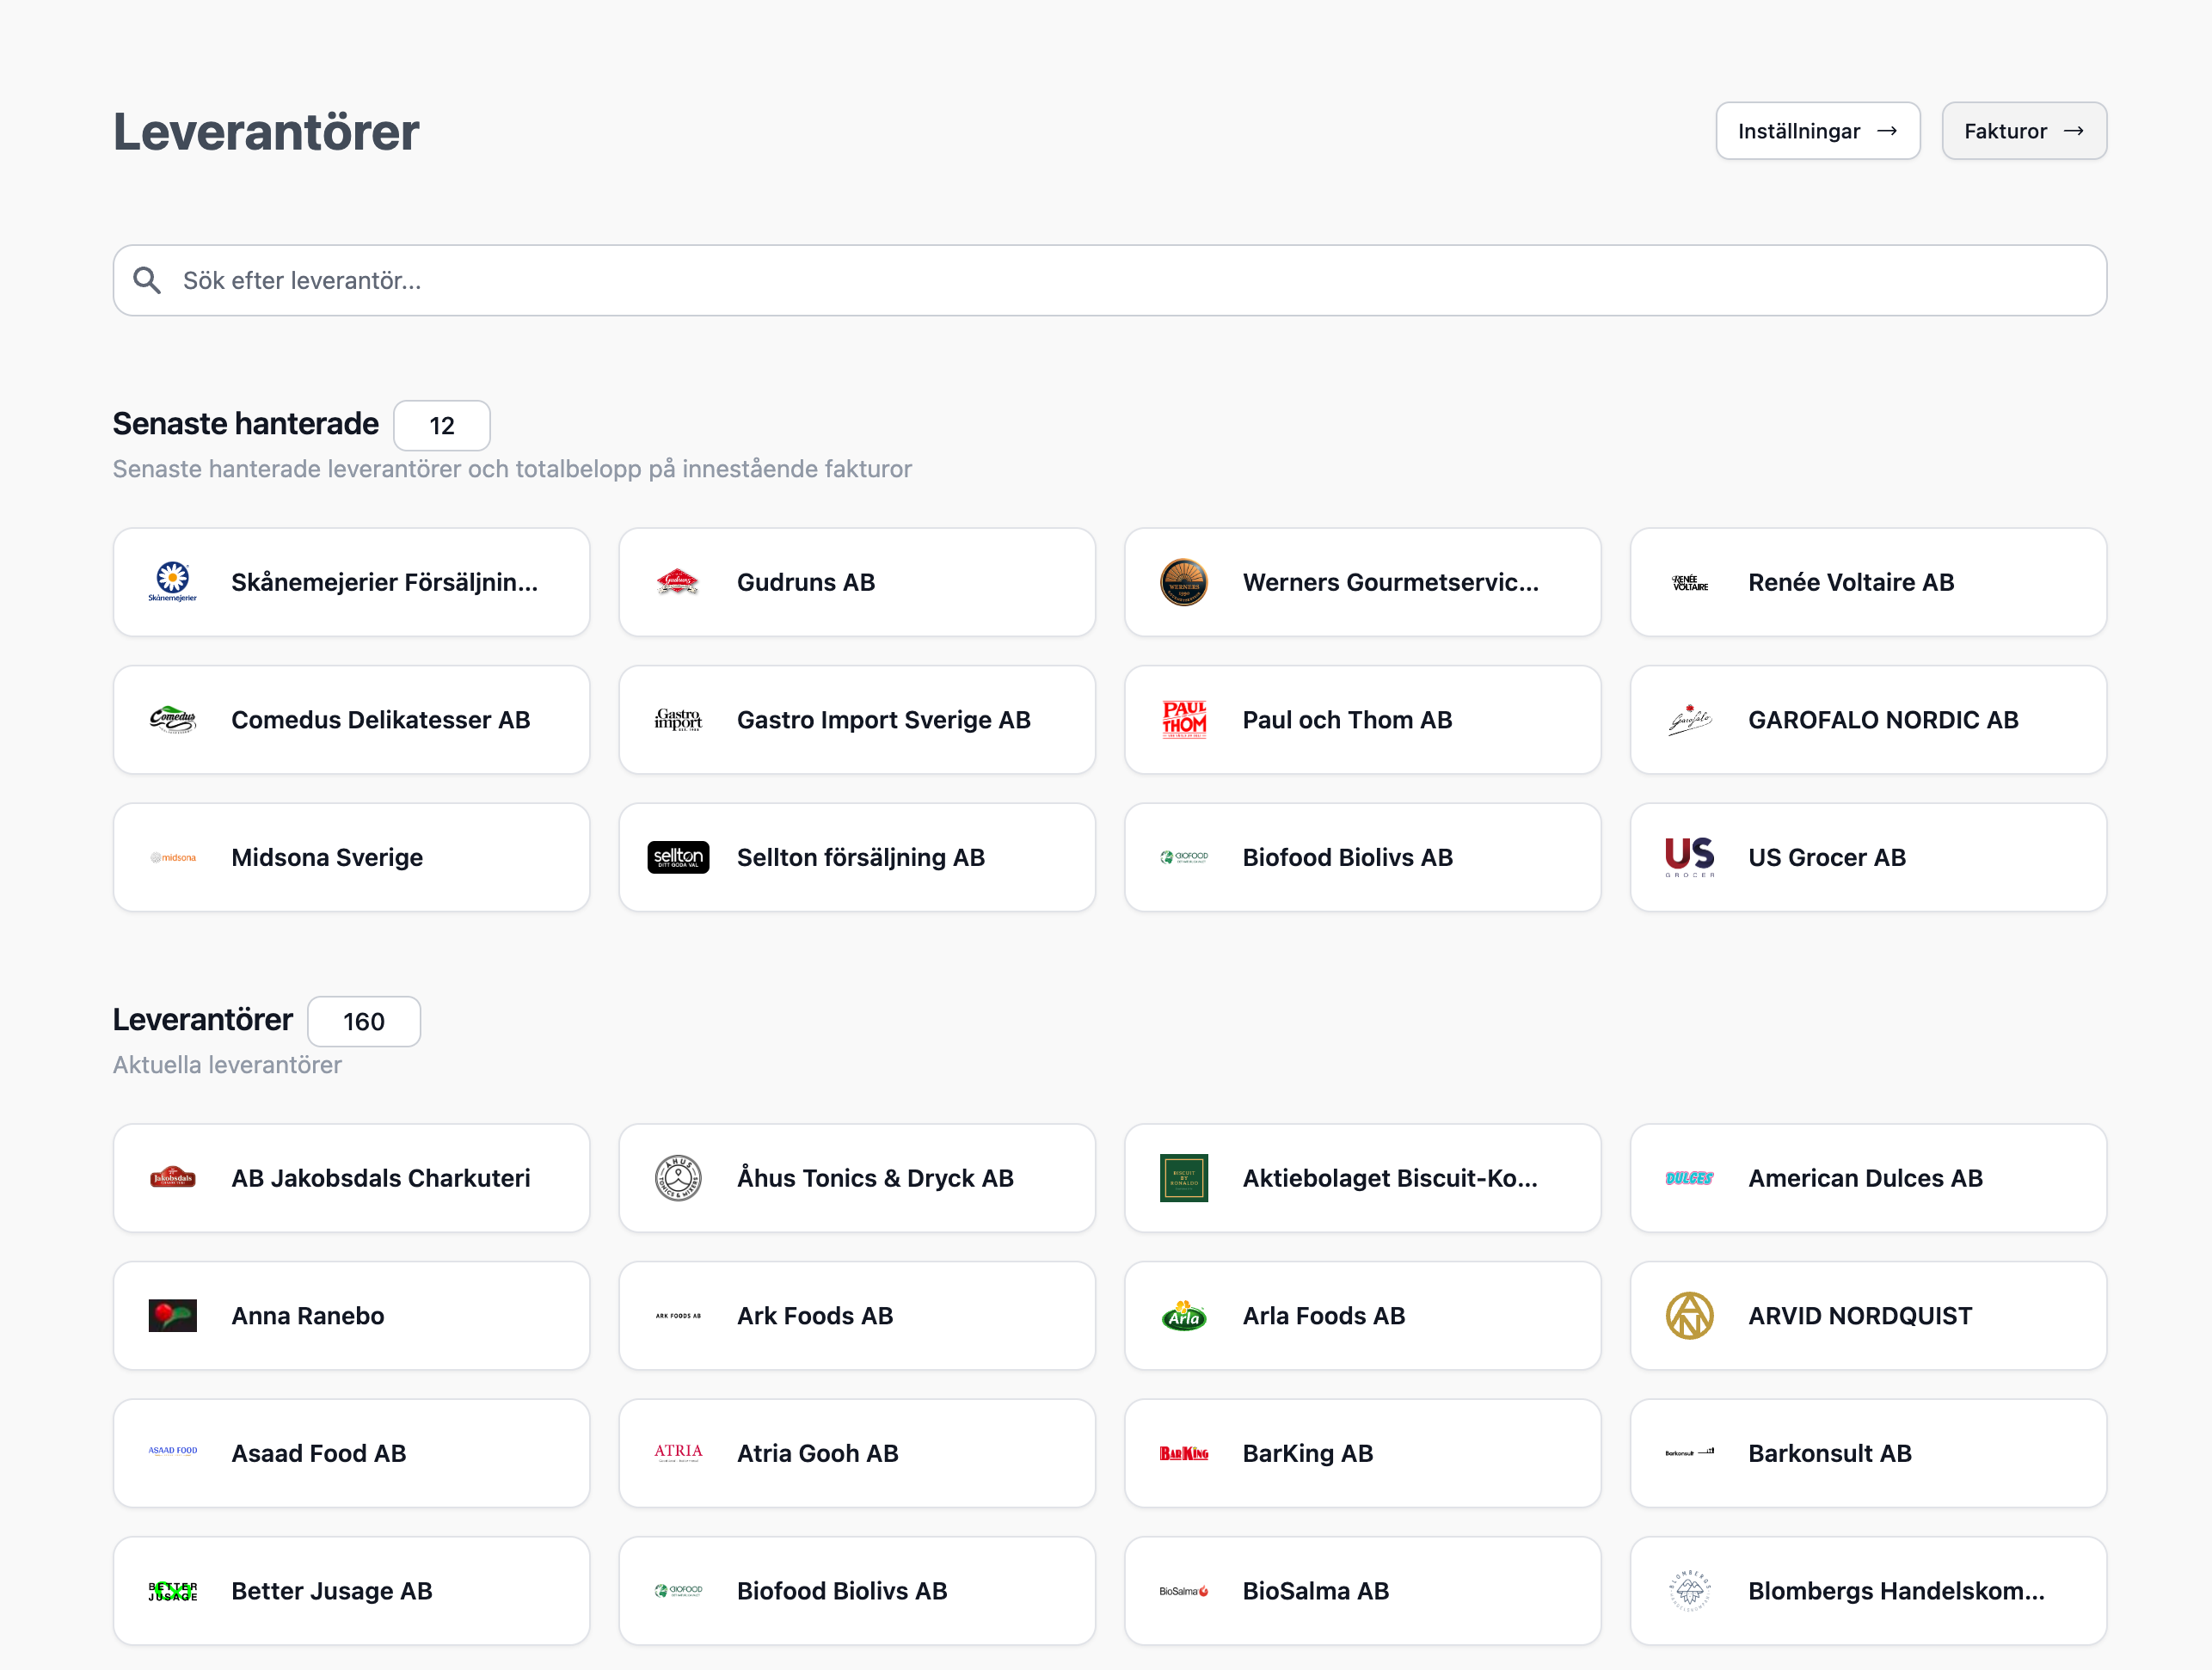Image resolution: width=2212 pixels, height=1670 pixels.
Task: Select GAROFALO NORDIC AB
Action: click(x=1869, y=720)
